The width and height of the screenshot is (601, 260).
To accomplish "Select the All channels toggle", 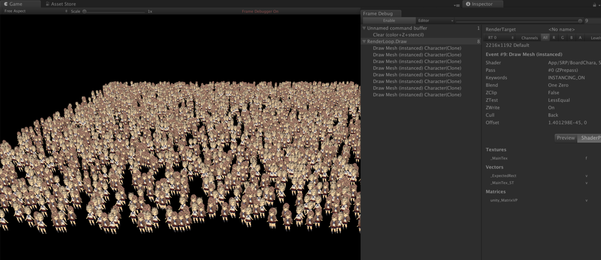I will (x=545, y=37).
